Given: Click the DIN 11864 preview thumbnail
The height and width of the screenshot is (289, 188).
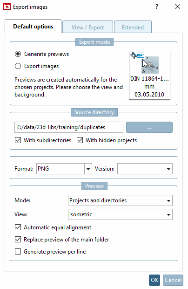Looking at the screenshot, I should pos(149,75).
